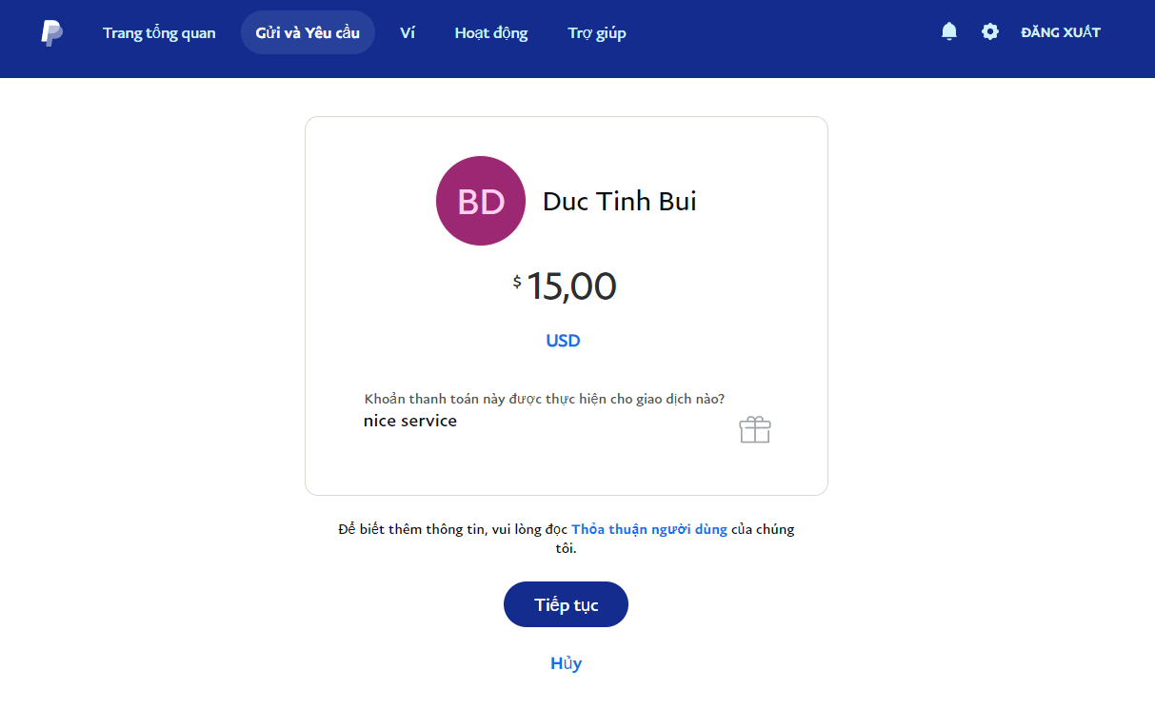Click ĐĂNG XUẤT to log out

pyautogui.click(x=1061, y=32)
